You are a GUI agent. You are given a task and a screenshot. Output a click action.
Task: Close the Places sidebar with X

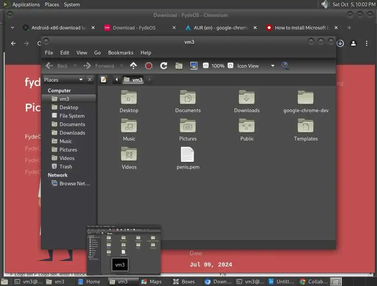point(90,79)
